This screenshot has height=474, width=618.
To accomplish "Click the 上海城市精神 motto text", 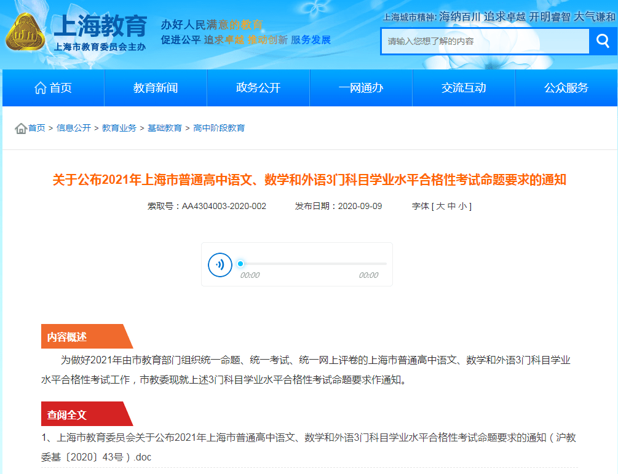I will pyautogui.click(x=499, y=17).
